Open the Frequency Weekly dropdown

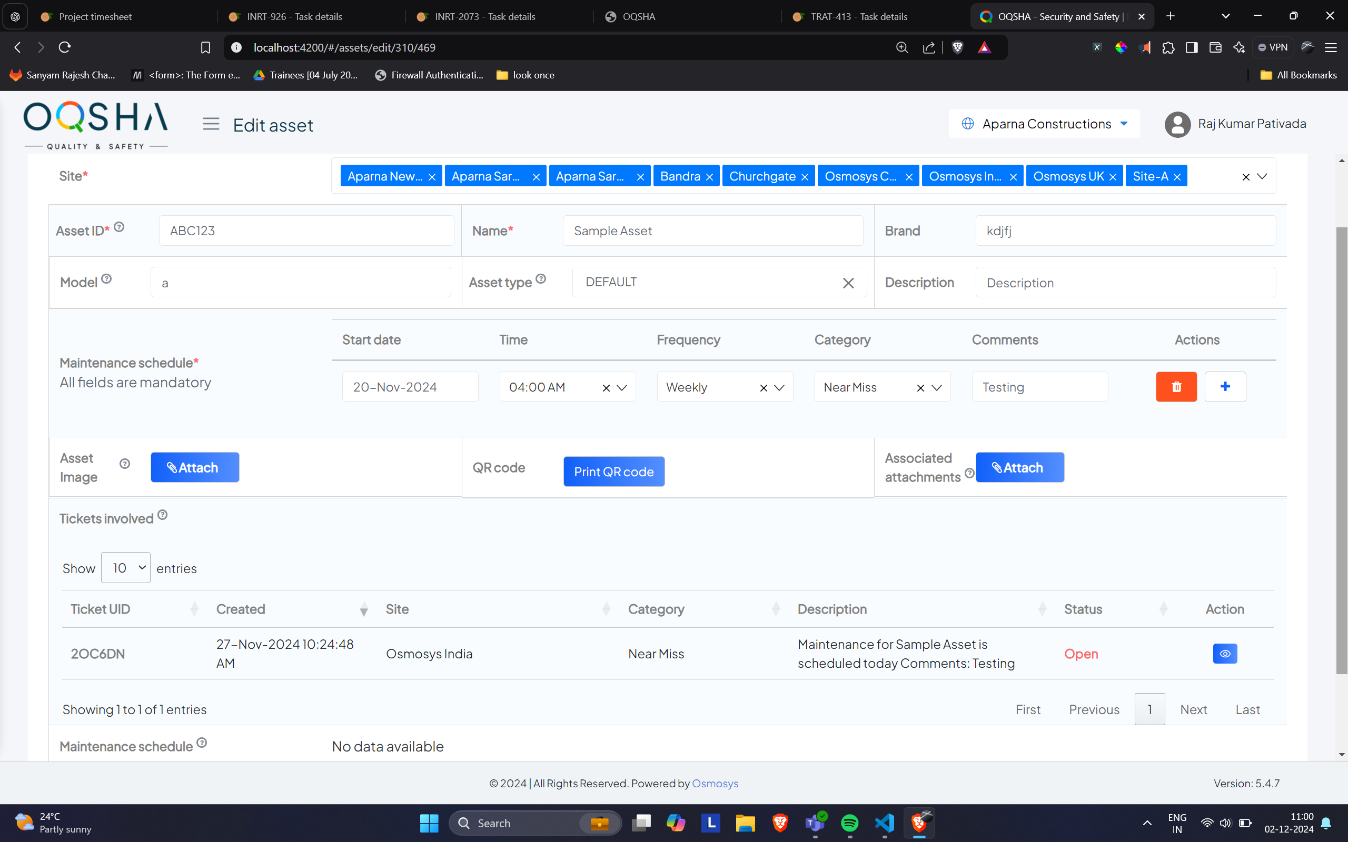(779, 388)
